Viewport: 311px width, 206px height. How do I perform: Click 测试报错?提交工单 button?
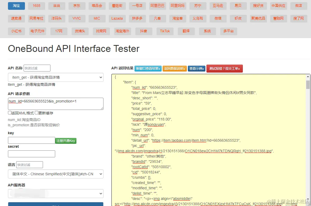(x=224, y=69)
